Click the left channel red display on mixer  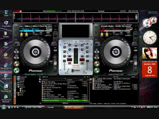(x=70, y=60)
